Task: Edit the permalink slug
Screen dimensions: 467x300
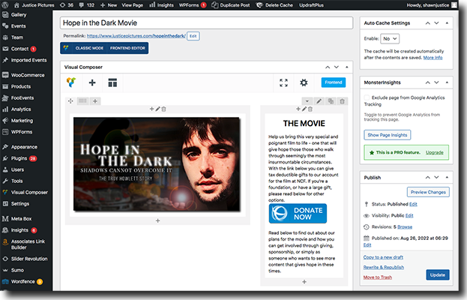Action: [x=193, y=36]
